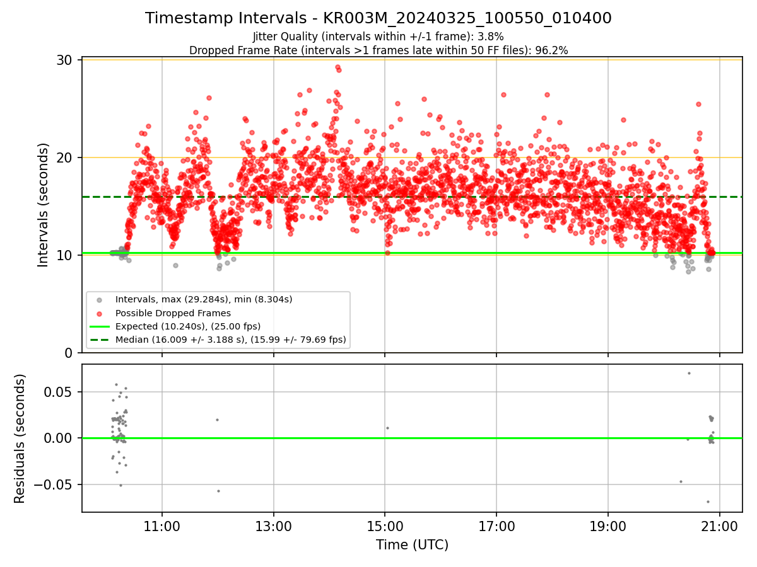
Task: Click the 'Residuals (seconds)' y-axis label
Action: point(20,438)
